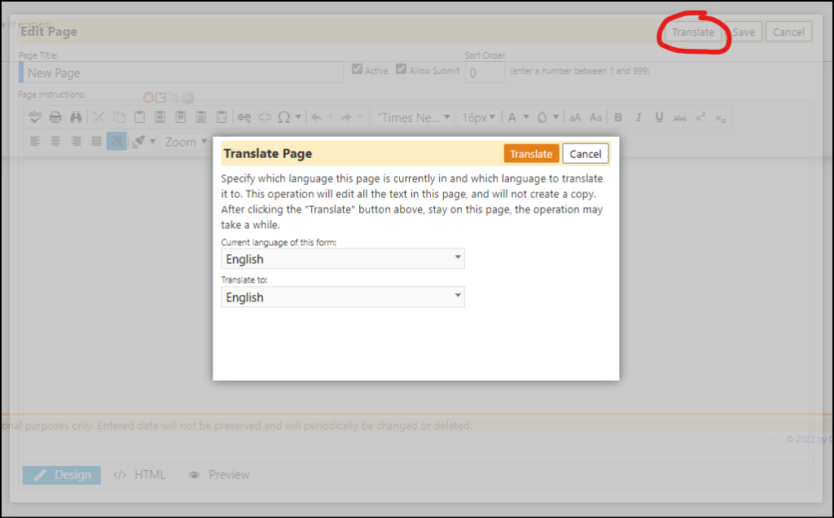Click the paste plain text icon
This screenshot has width=834, height=518.
point(201,117)
